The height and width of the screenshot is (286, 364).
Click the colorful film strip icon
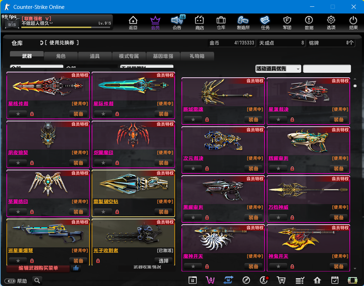tap(352, 280)
